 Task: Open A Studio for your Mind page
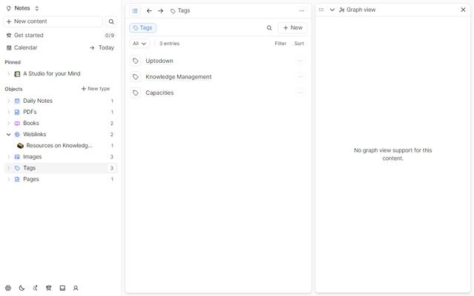(x=52, y=73)
